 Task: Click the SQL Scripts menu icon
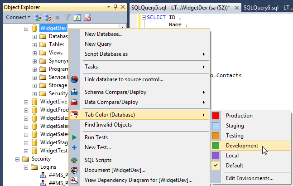coord(75,160)
